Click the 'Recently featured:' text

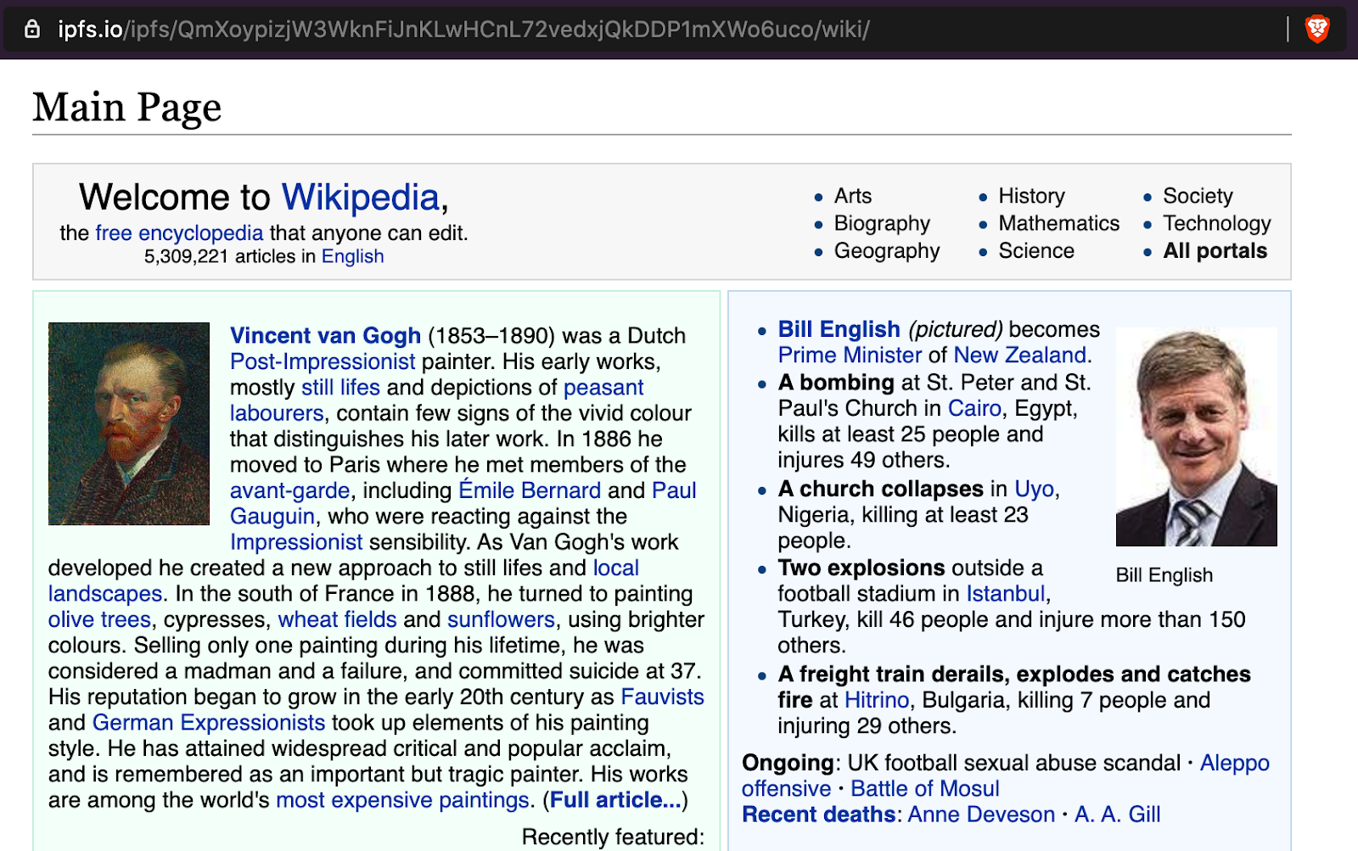[613, 837]
